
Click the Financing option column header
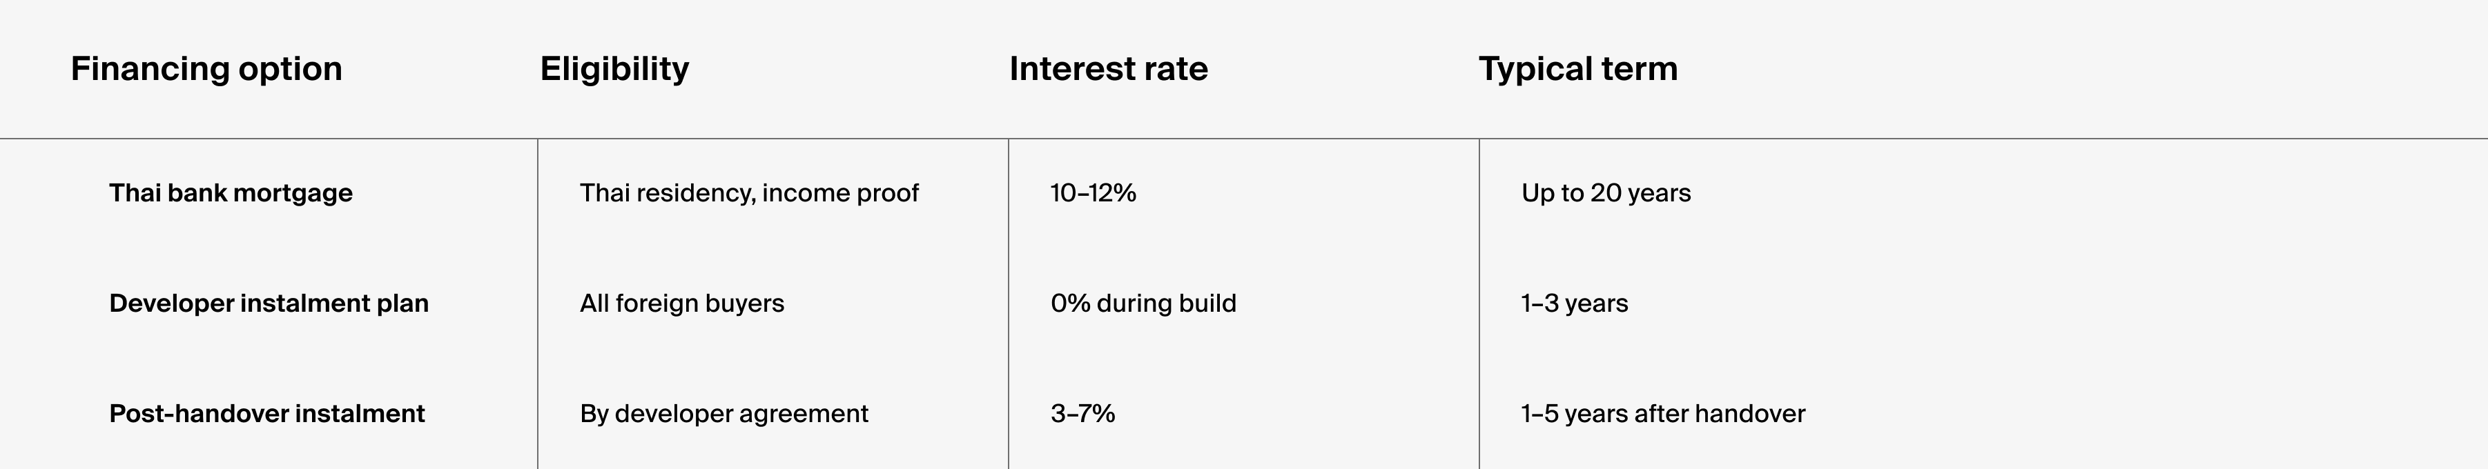coord(206,68)
